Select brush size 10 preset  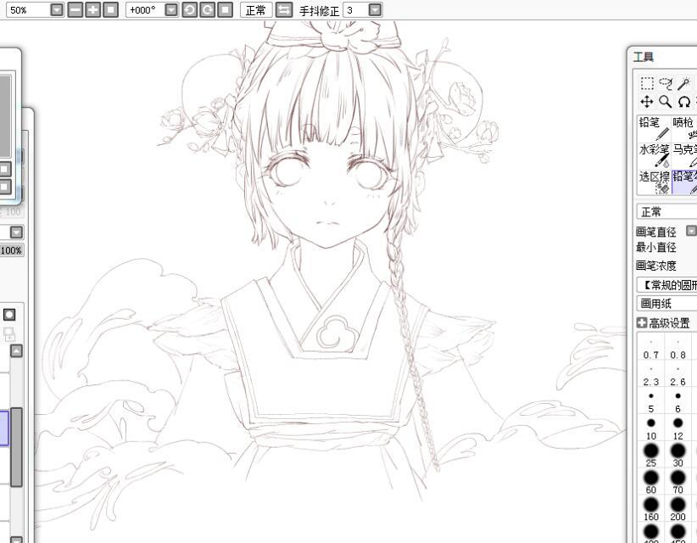click(x=650, y=429)
